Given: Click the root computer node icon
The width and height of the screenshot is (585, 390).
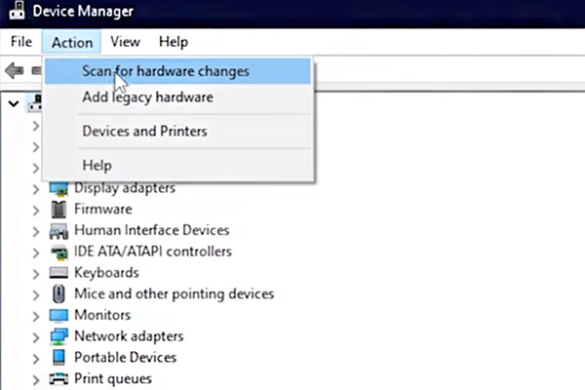Looking at the screenshot, I should coord(35,103).
